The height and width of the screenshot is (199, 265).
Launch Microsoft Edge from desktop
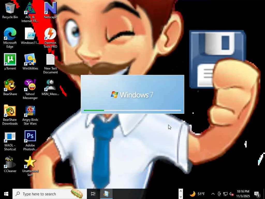pyautogui.click(x=10, y=38)
